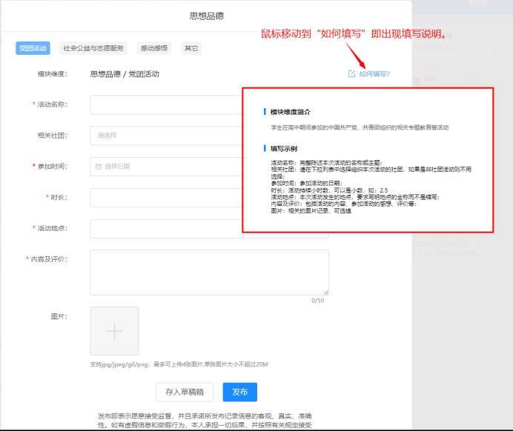Click the calendar icon in 参加时间
Viewport: 513px width, 431px height.
coord(98,167)
